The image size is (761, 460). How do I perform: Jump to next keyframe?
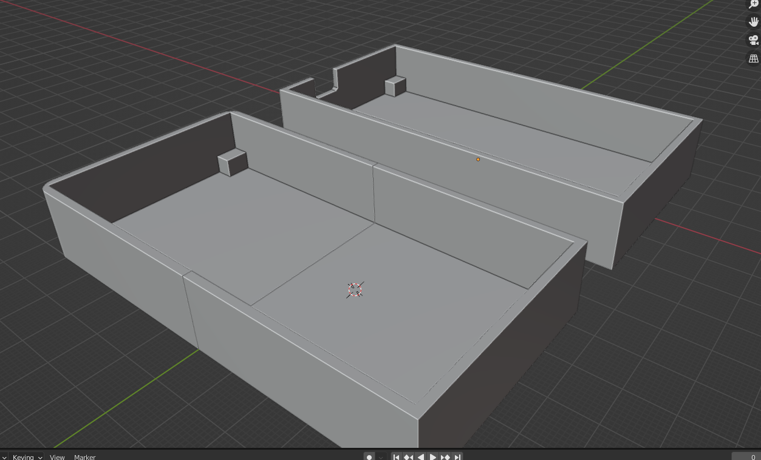(445, 457)
